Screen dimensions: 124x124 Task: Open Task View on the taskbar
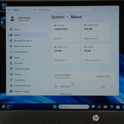click(x=93, y=107)
